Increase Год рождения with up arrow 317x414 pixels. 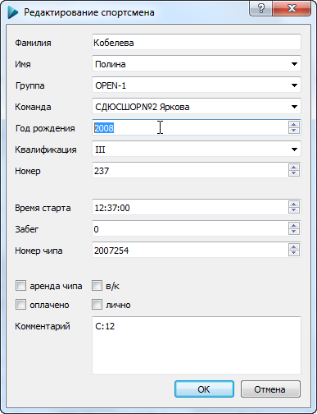tap(294, 125)
